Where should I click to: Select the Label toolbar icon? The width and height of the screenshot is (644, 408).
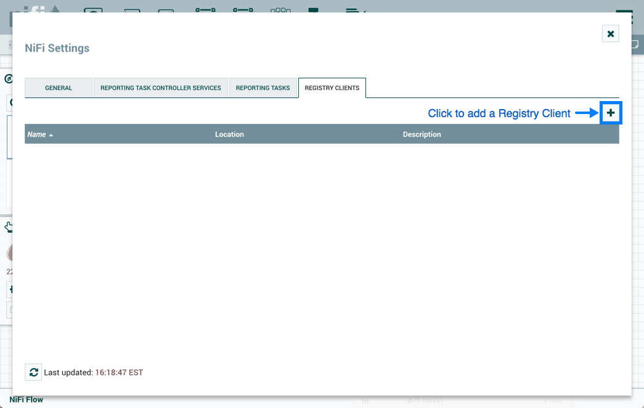coord(354,9)
